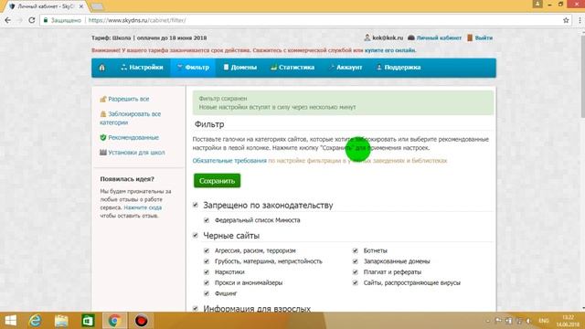Toggle Запрещено по законодательству checkbox
The image size is (585, 329).
click(195, 205)
